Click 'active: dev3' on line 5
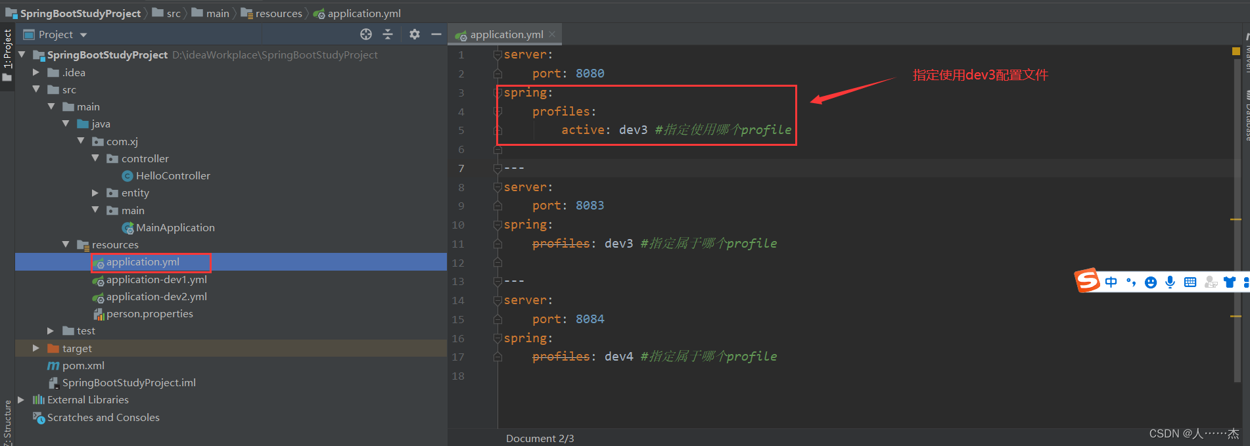1250x446 pixels. click(605, 130)
